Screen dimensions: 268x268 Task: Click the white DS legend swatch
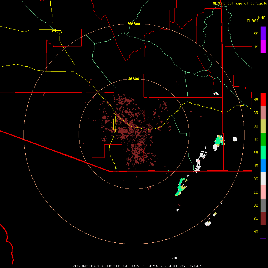point(263,179)
